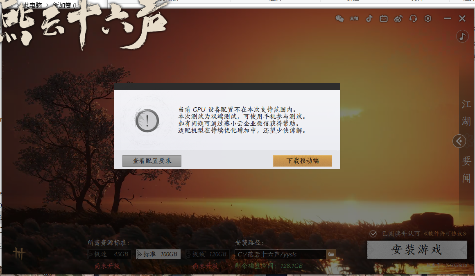
Task: Open the hexagon settings icon
Action: (428, 19)
